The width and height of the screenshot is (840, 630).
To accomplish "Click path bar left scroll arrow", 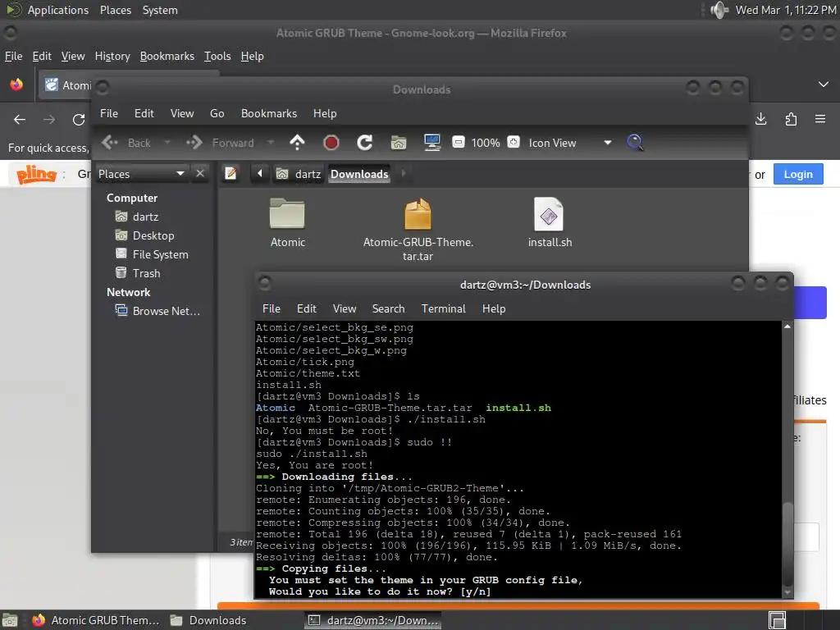I will (x=260, y=174).
